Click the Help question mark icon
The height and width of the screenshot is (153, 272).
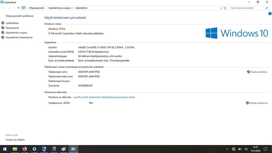(270, 14)
